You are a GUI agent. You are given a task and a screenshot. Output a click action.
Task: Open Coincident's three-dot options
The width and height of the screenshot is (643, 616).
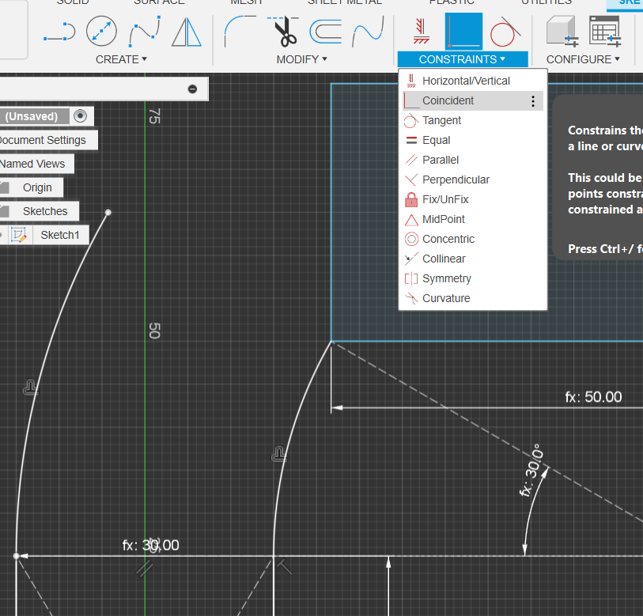pyautogui.click(x=533, y=101)
